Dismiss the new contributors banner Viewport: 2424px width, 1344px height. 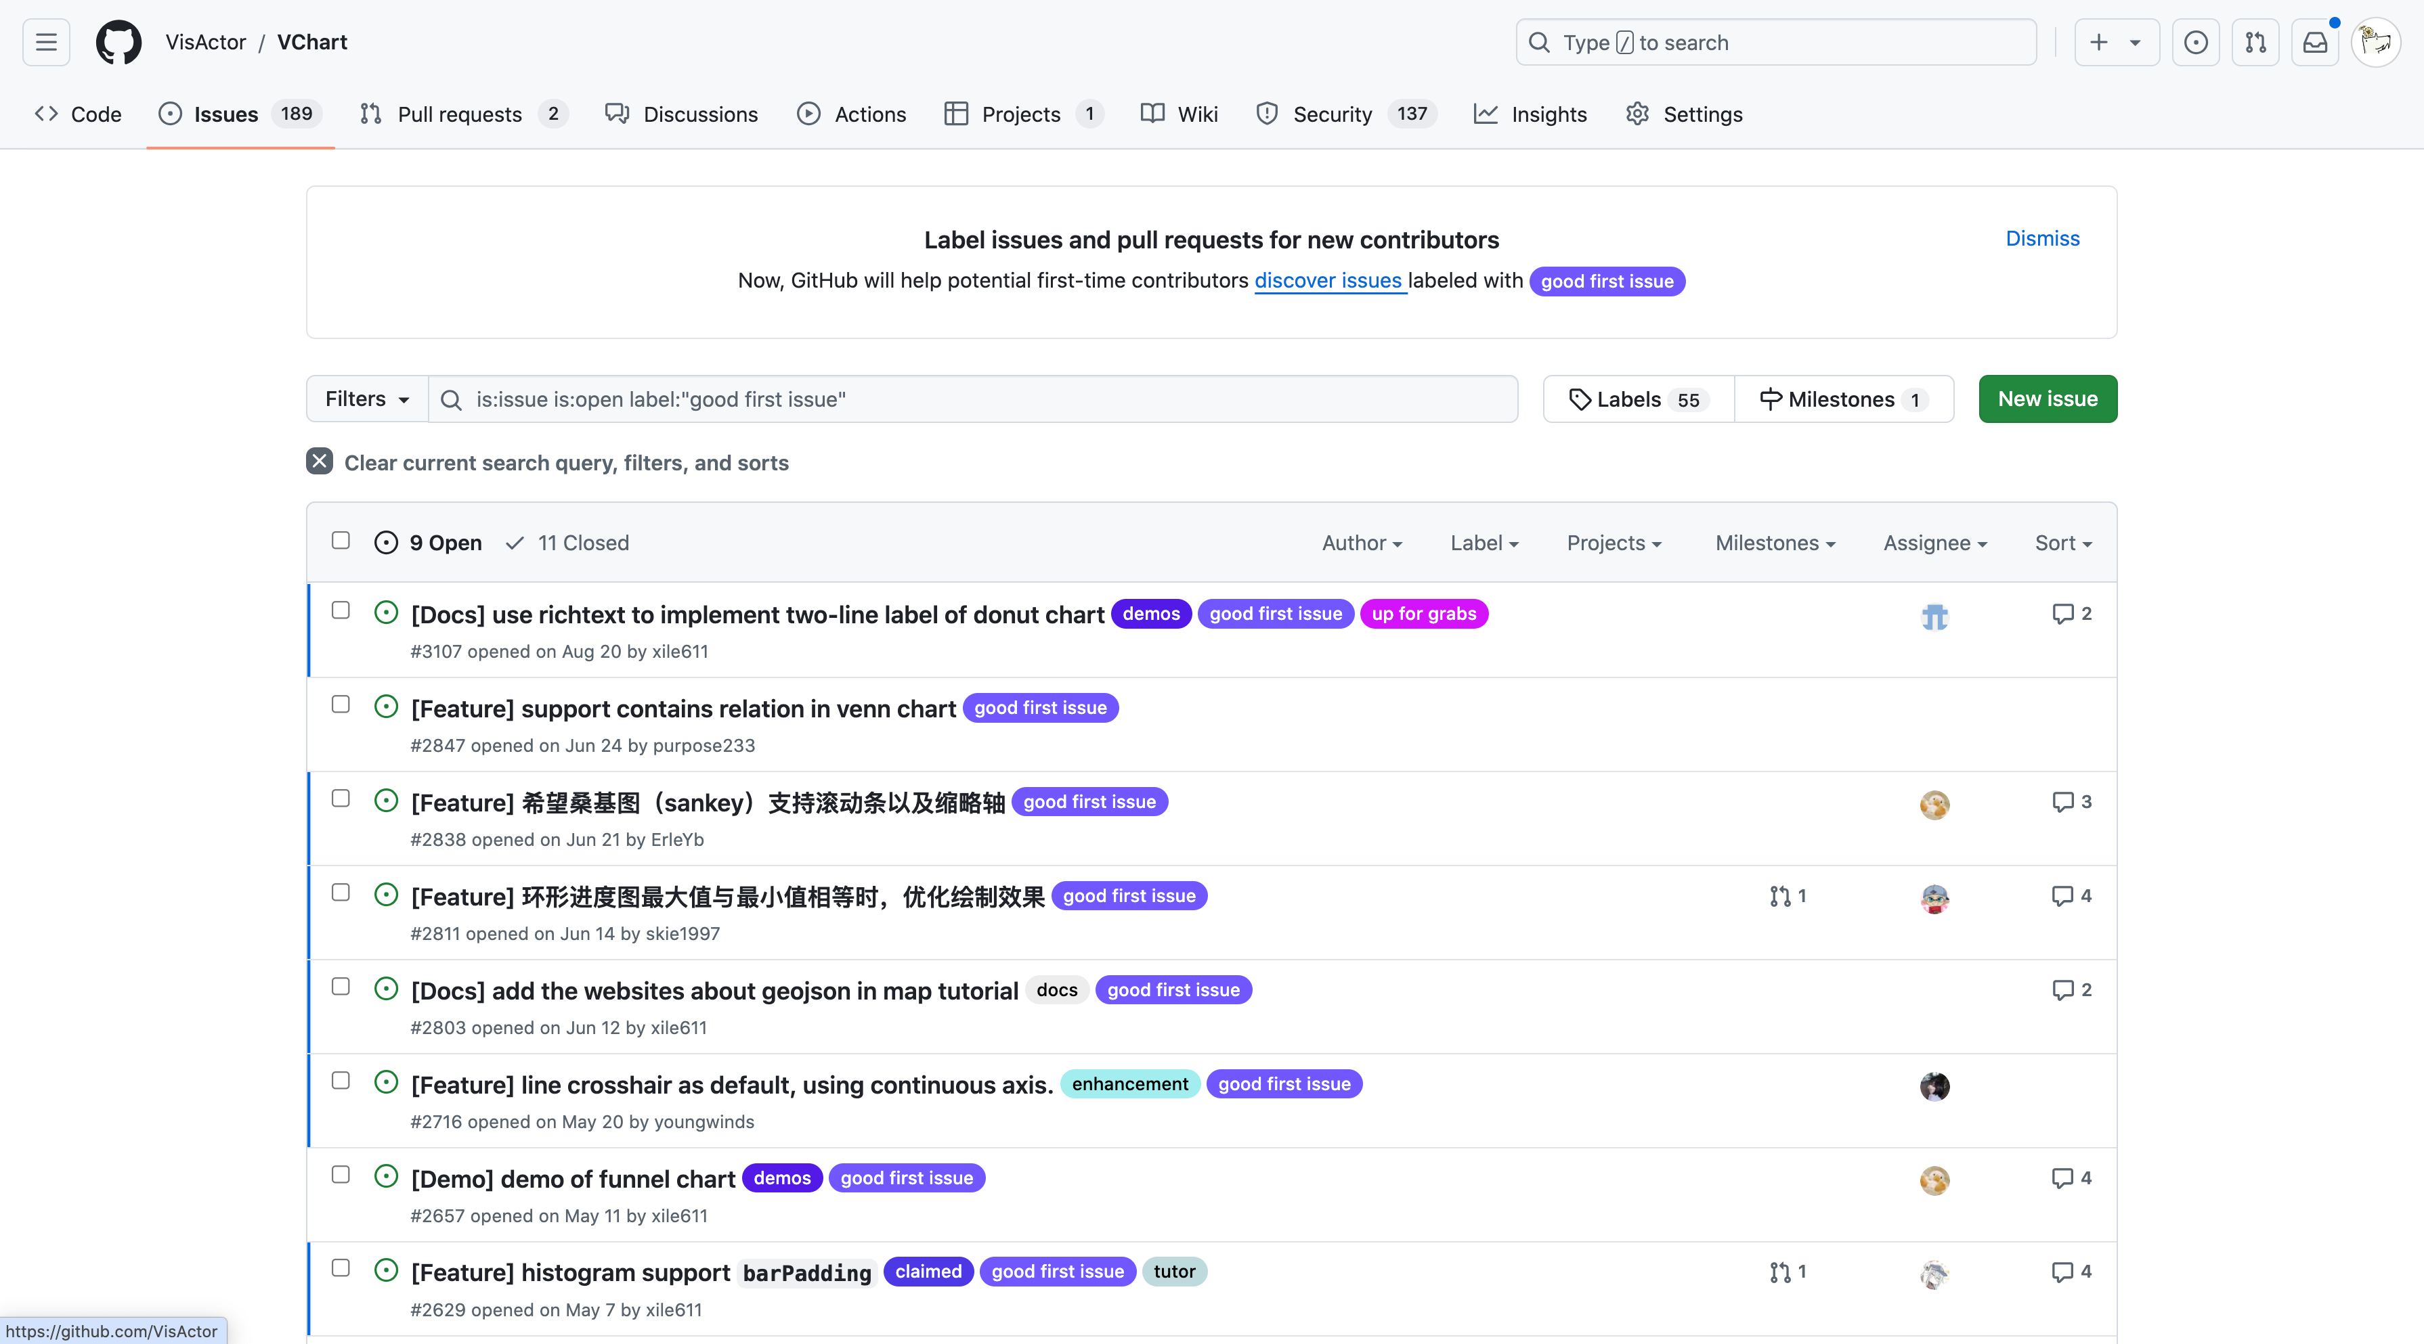[x=2042, y=238]
